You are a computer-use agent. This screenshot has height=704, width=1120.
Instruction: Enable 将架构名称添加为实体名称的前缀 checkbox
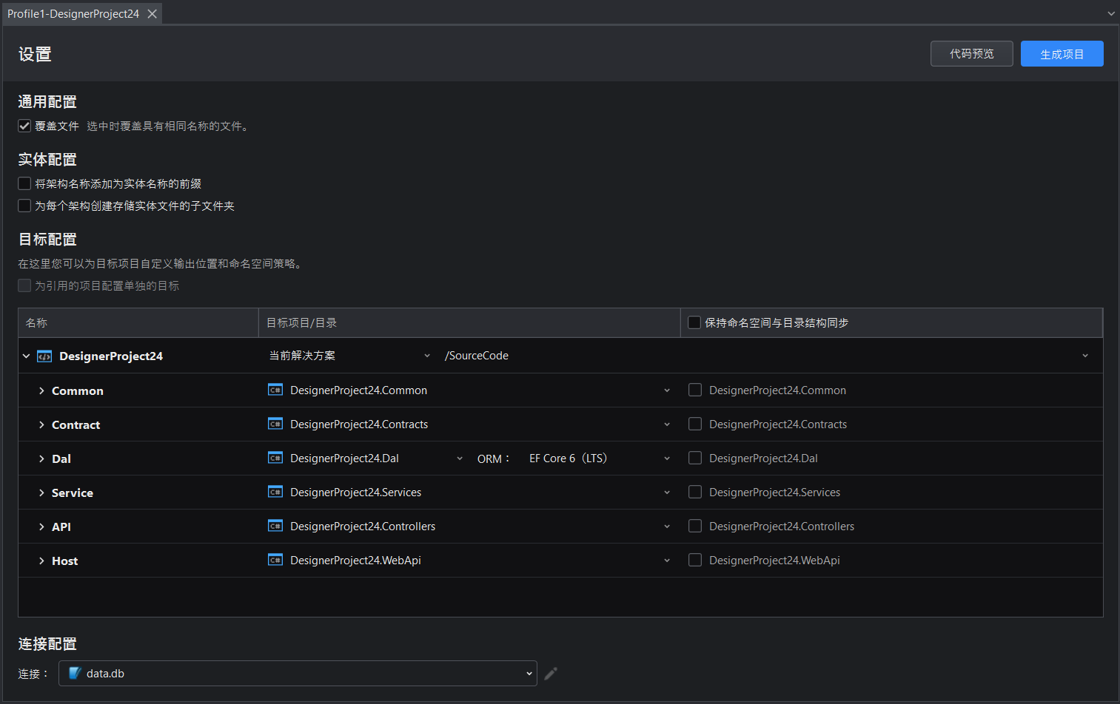[24, 183]
